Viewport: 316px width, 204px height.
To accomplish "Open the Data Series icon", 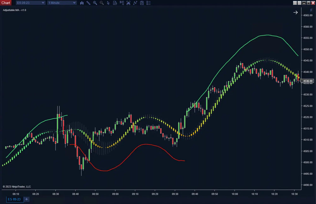I will [x=115, y=3].
